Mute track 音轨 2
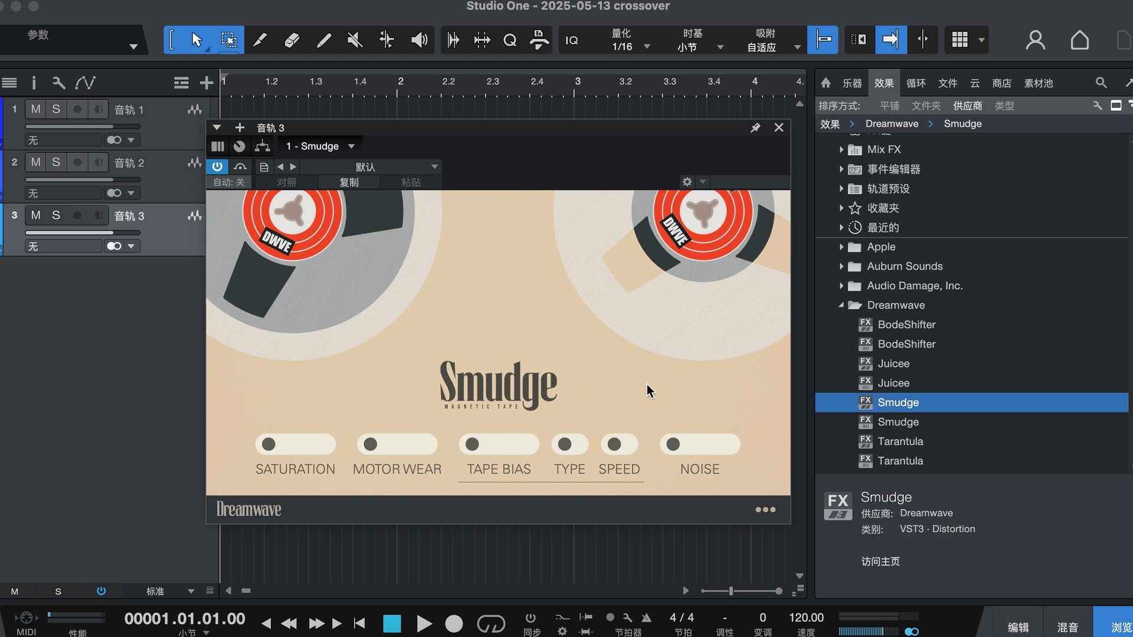The height and width of the screenshot is (637, 1133). coord(36,162)
